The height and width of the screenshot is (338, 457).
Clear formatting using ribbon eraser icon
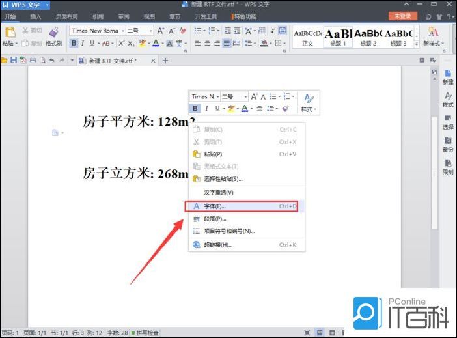[183, 31]
